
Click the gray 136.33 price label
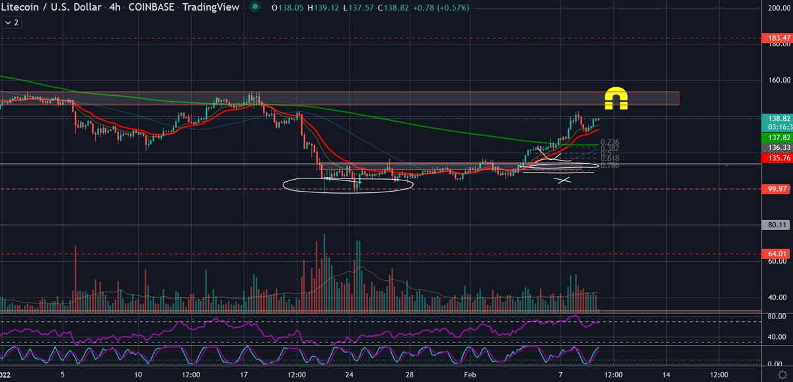pyautogui.click(x=776, y=147)
